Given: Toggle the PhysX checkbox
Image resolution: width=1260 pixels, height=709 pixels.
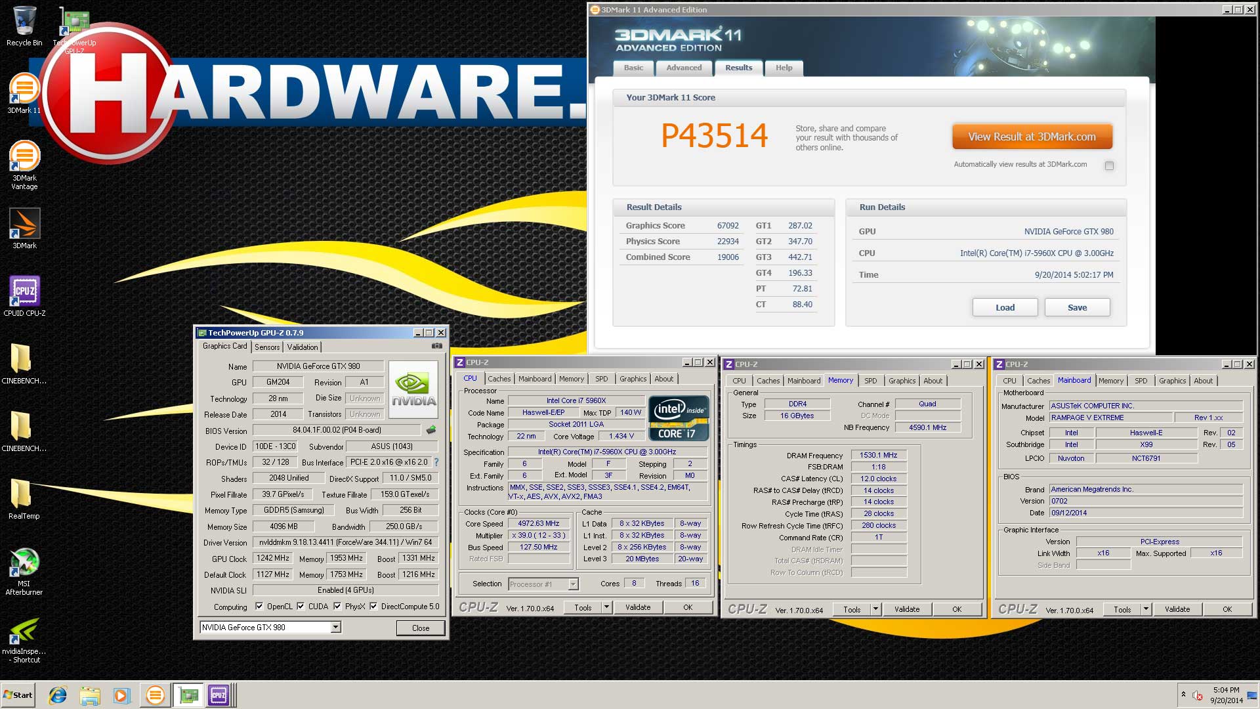Looking at the screenshot, I should [x=337, y=607].
